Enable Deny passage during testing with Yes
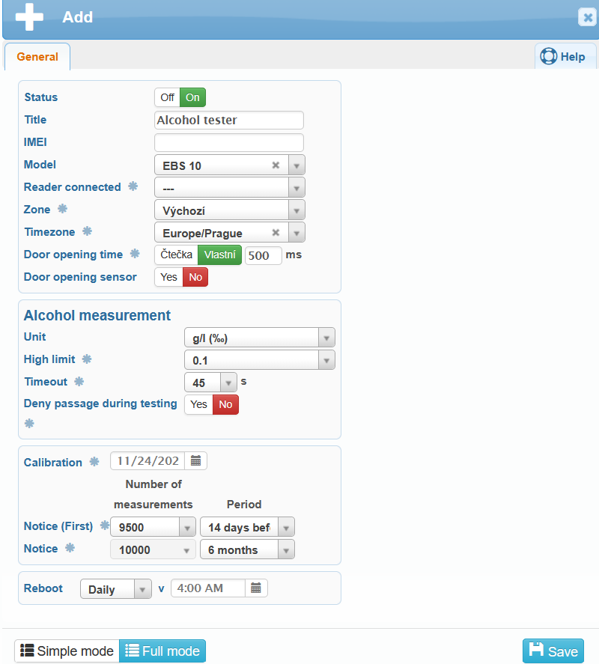599x664 pixels. [x=198, y=404]
